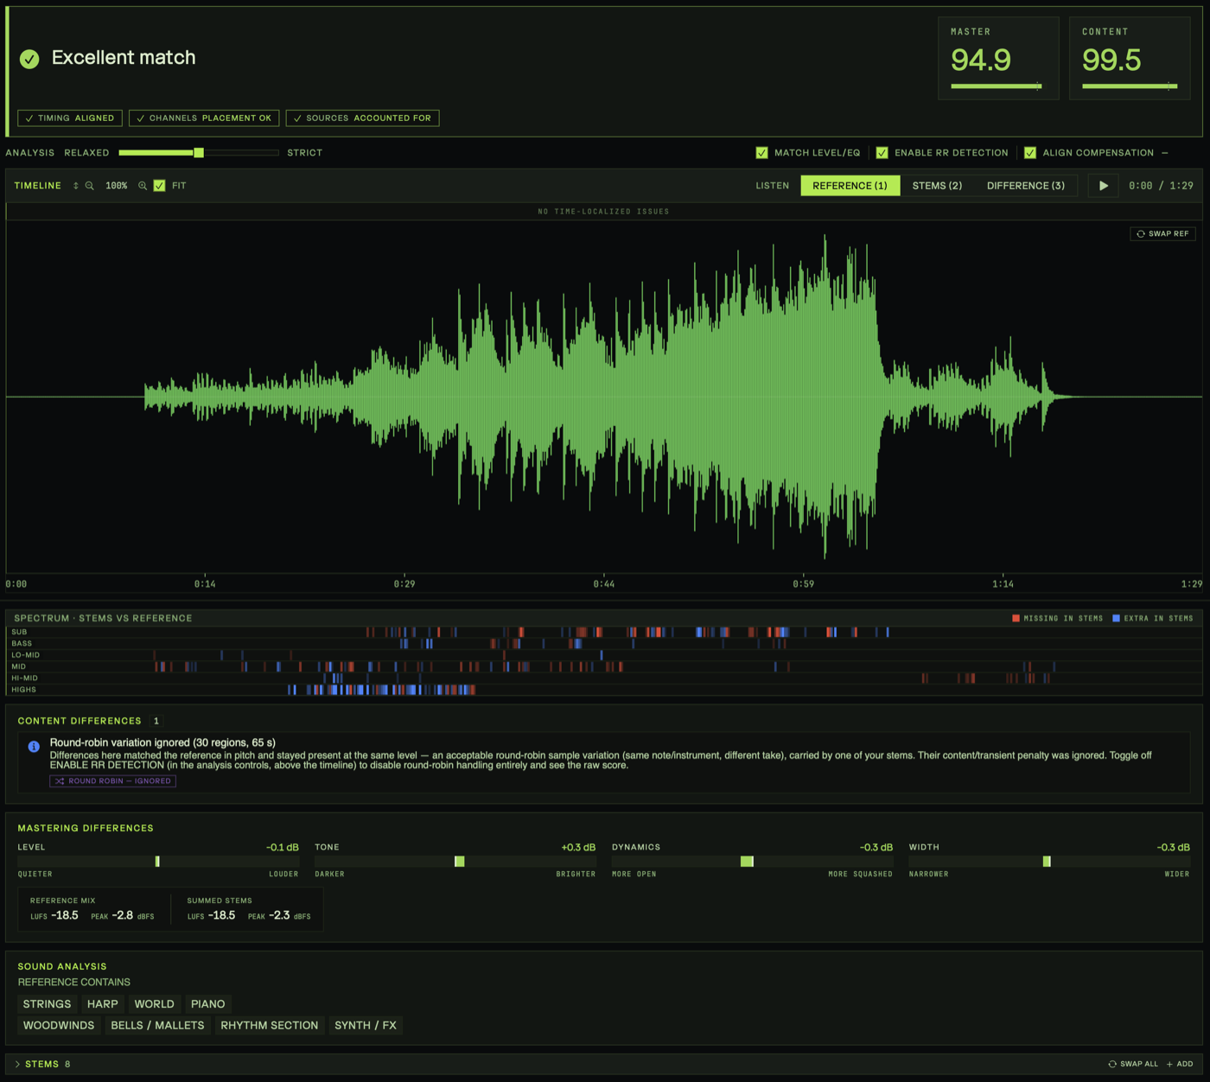
Task: Click the Reference Mix LUFS -18.5 value
Action: click(x=65, y=915)
